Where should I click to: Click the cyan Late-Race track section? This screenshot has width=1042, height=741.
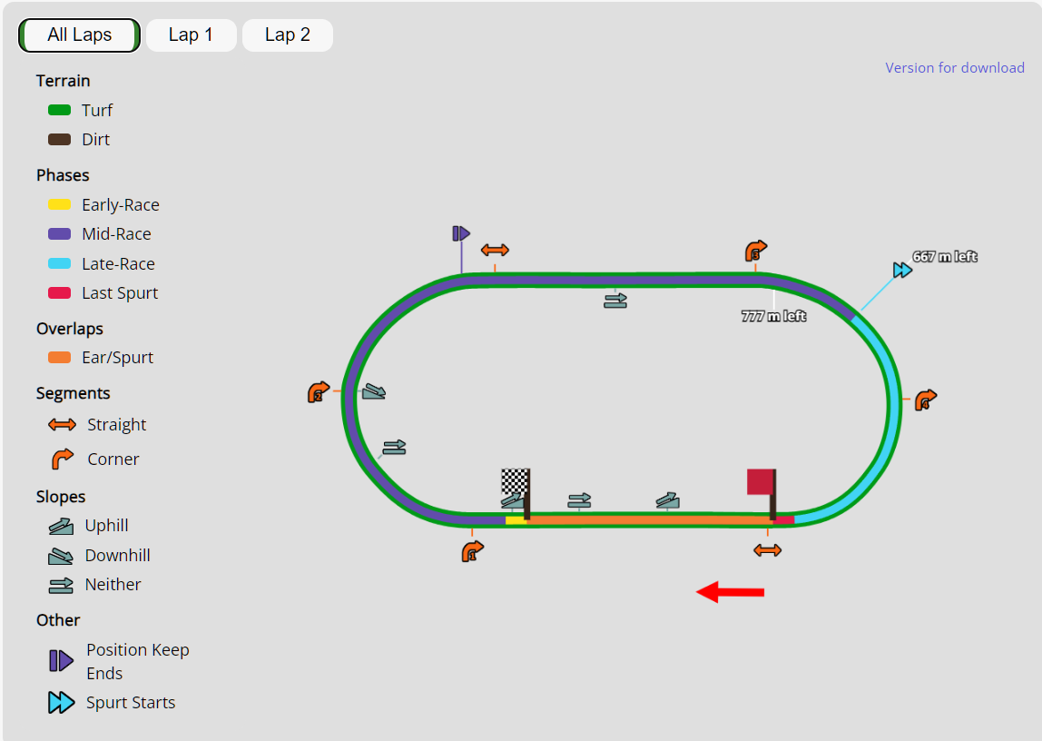894,405
